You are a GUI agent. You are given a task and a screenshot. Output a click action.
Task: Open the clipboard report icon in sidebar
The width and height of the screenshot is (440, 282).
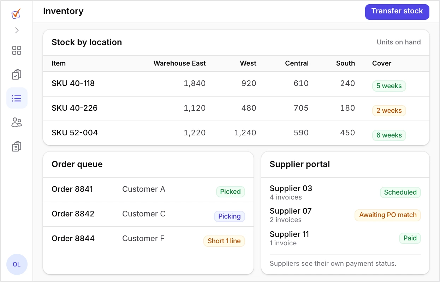17,146
